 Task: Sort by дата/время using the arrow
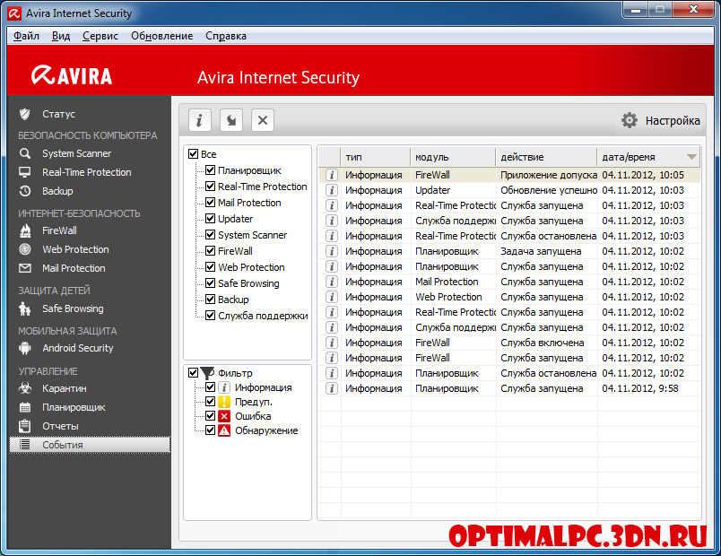point(691,157)
